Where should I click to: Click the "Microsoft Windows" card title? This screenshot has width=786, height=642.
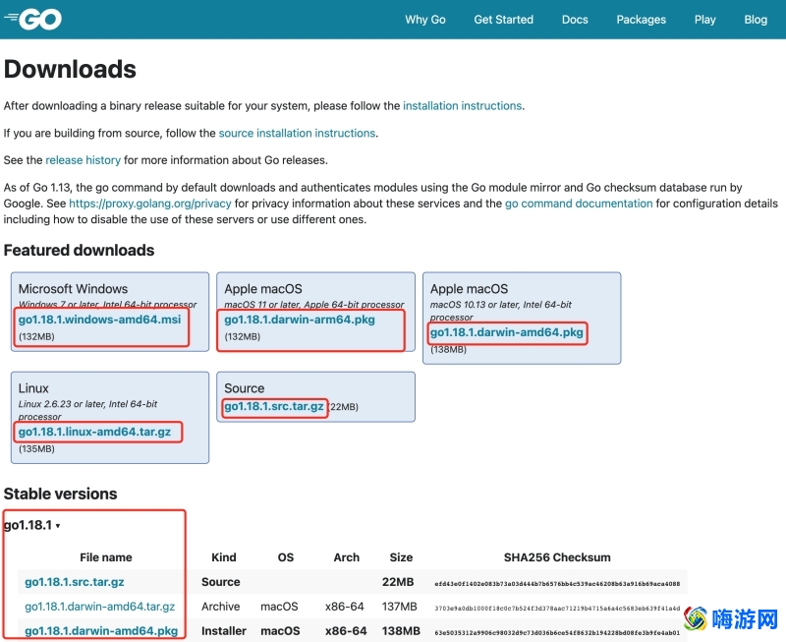pyautogui.click(x=73, y=289)
